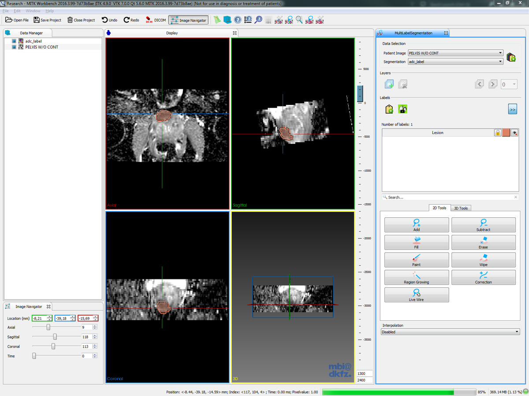Screen dimensions: 529x396
Task: Open the Patient Image dropdown
Action: point(455,53)
